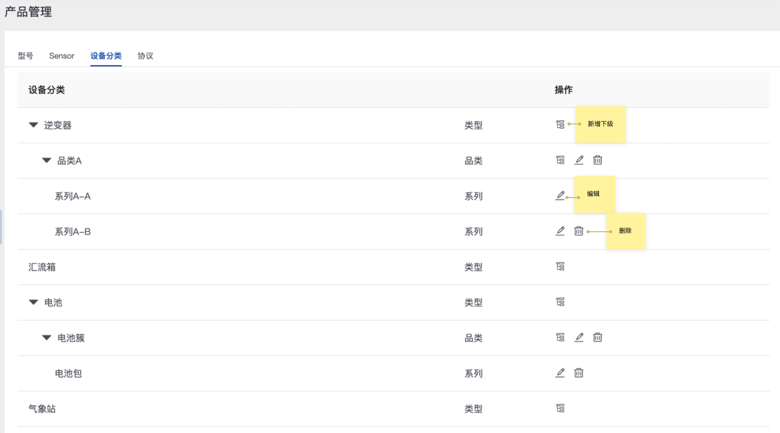Viewport: 780px width, 433px height.
Task: Switch to the 型号 tab
Action: click(25, 56)
